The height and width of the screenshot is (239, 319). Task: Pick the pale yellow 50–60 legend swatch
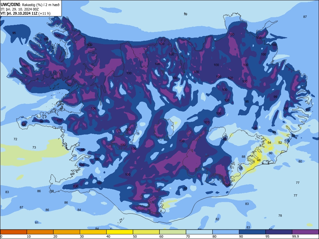click(146, 232)
